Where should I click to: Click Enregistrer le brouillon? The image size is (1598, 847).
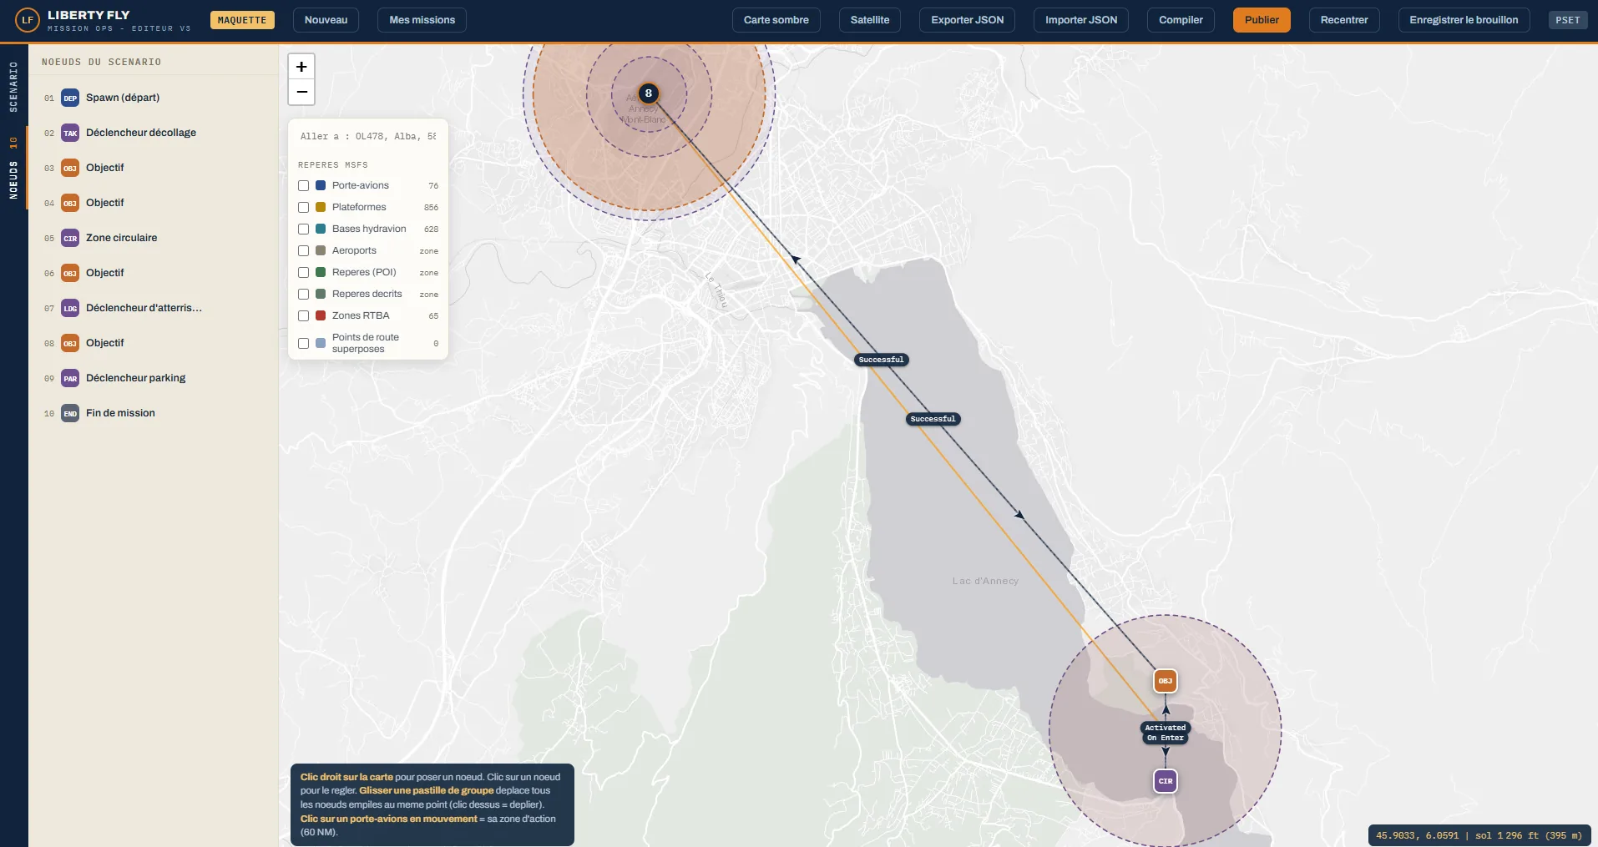coord(1464,20)
